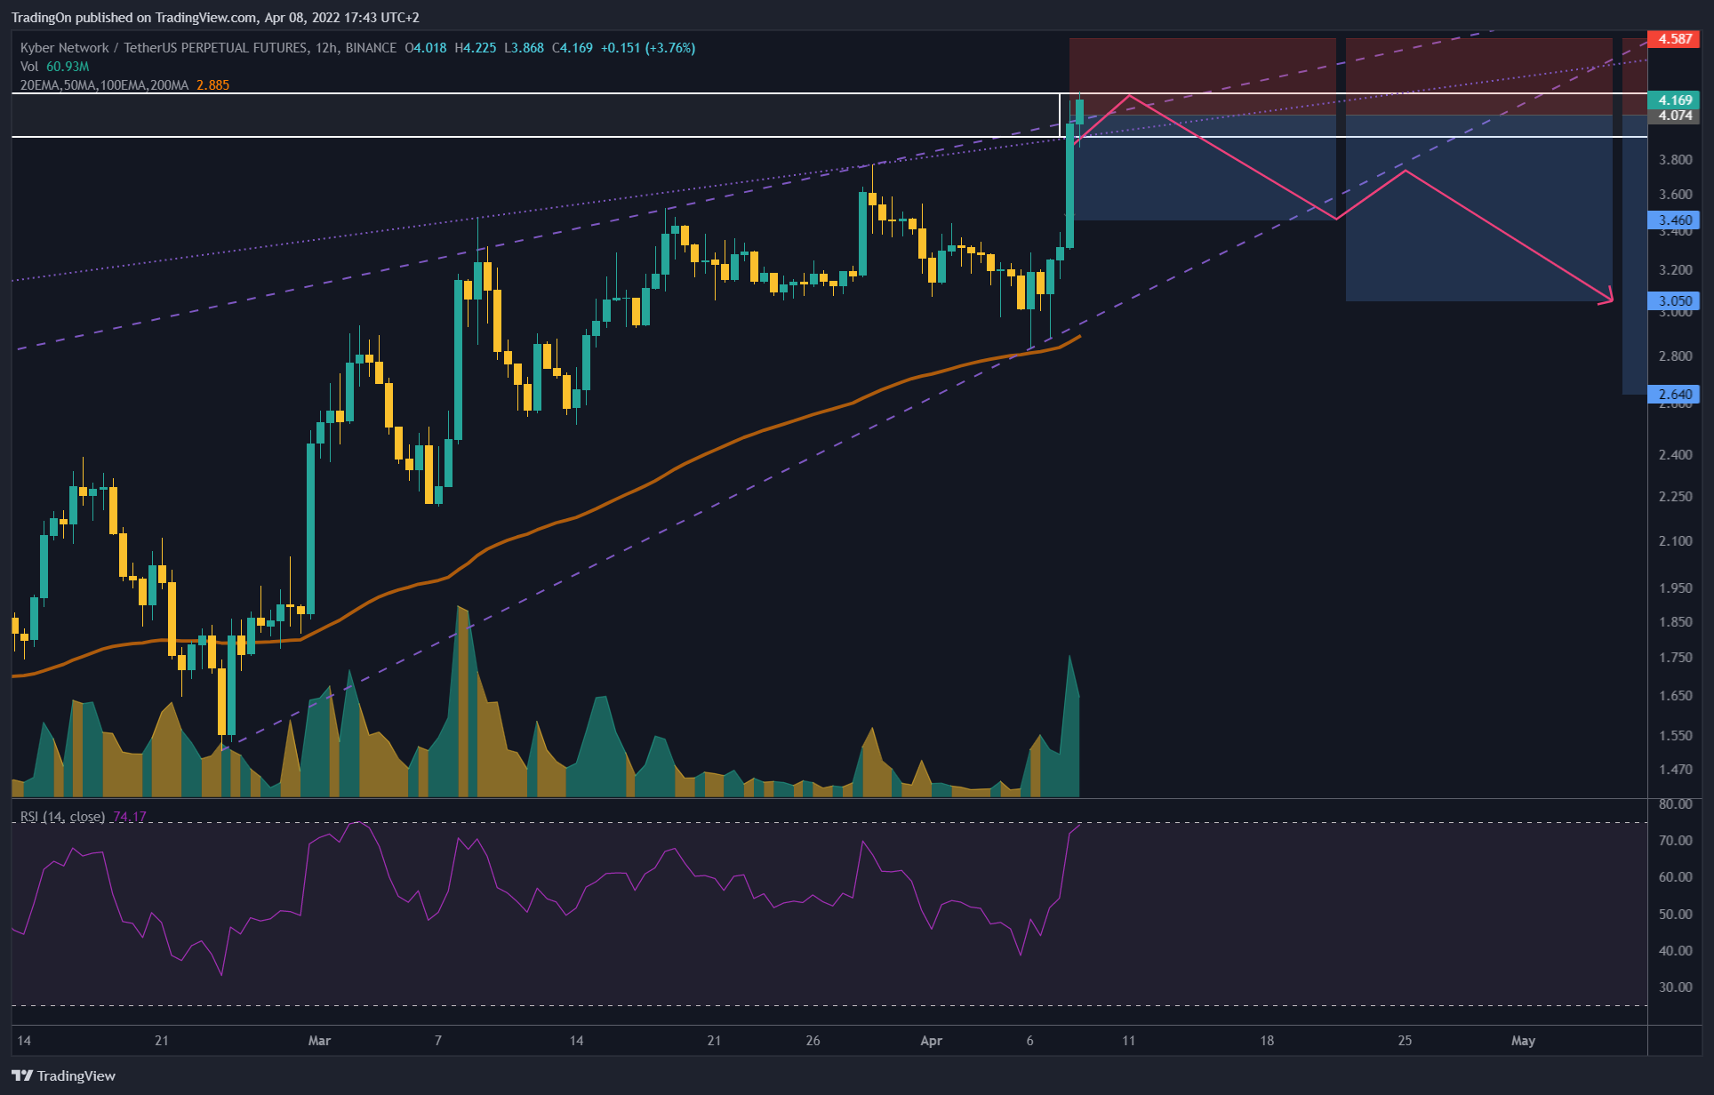Click the 7 date label on the time axis
Screen dimensions: 1714x1095
point(438,1041)
